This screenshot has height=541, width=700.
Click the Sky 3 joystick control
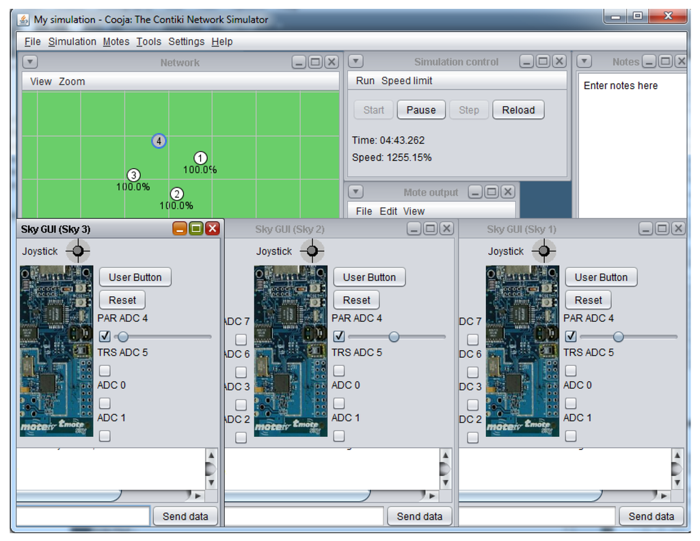tap(78, 251)
